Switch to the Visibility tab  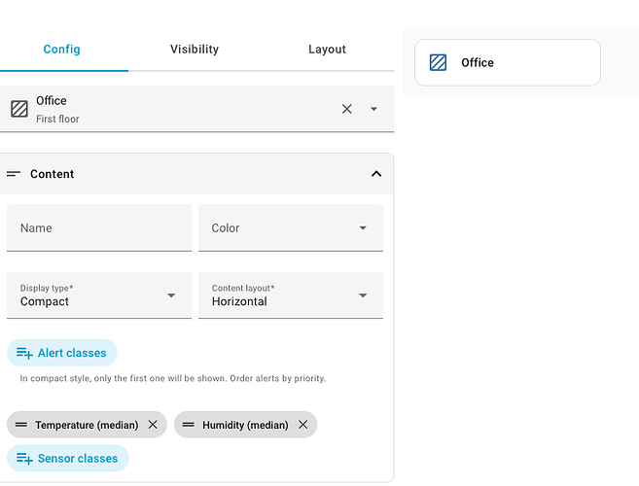tap(195, 50)
